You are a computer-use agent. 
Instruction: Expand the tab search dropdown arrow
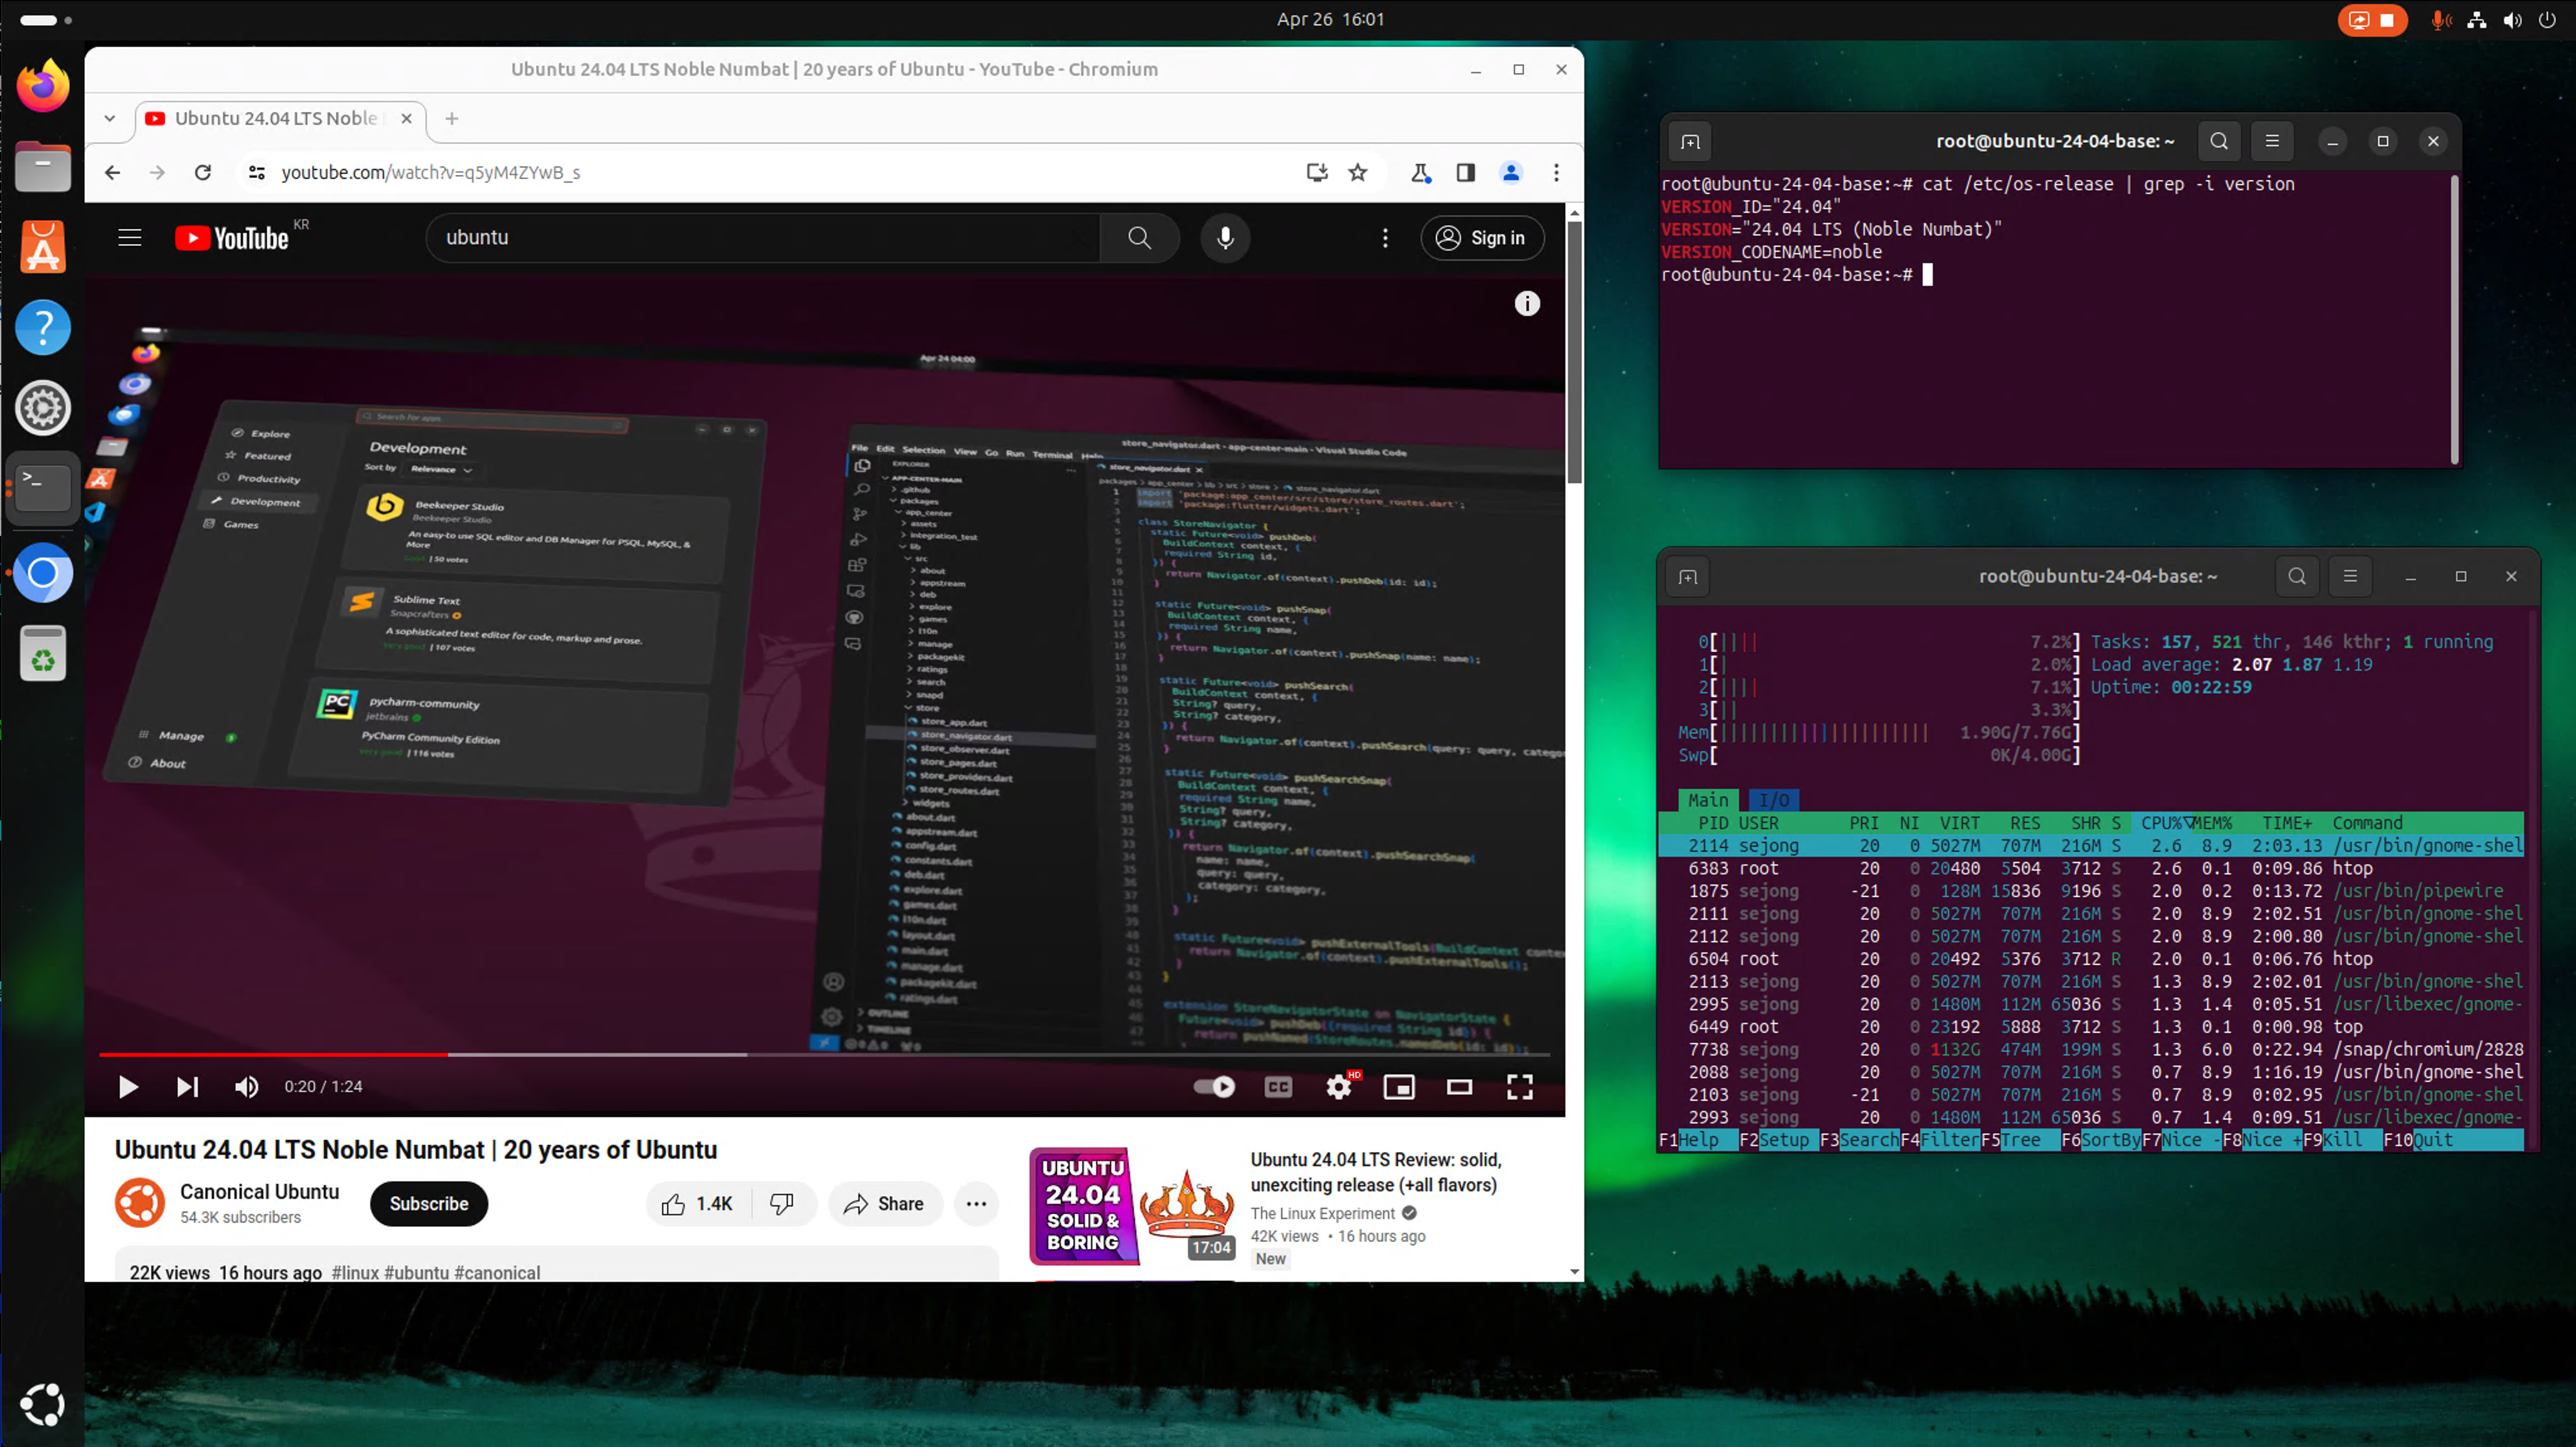coord(109,118)
